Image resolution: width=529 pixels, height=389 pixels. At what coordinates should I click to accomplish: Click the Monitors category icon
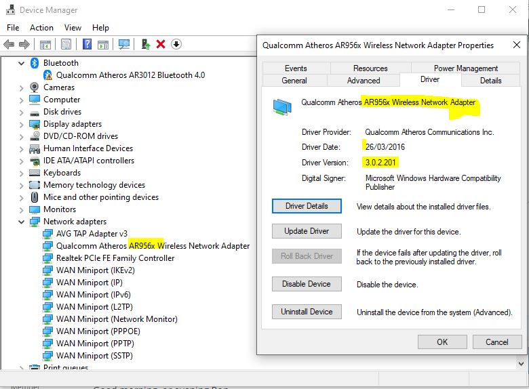(x=35, y=209)
